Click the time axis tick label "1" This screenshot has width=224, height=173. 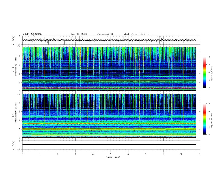coord(40,154)
